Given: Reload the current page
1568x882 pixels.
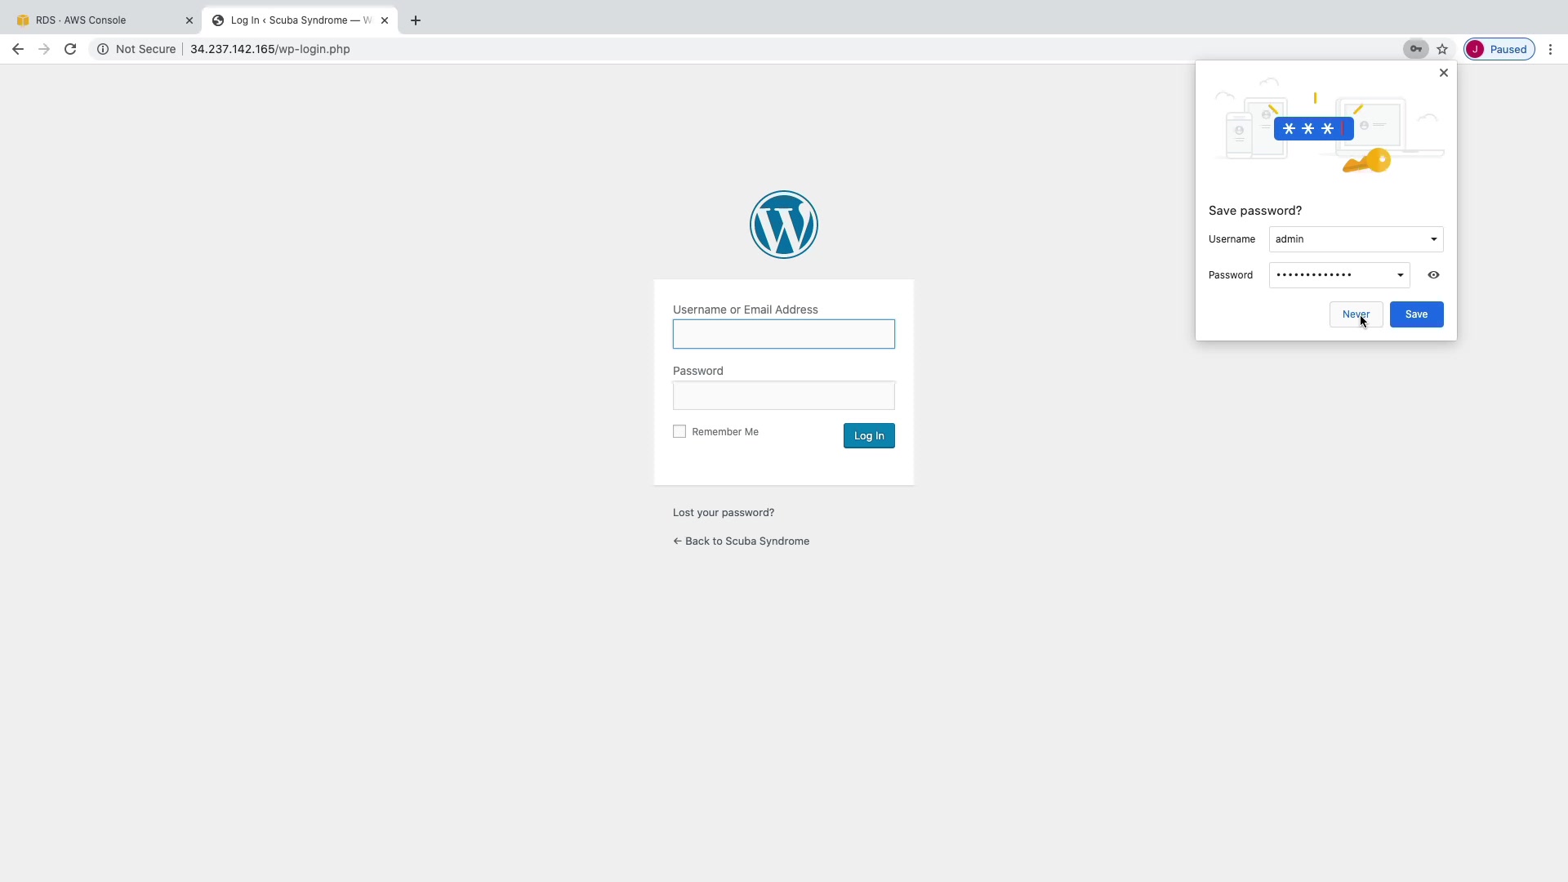Looking at the screenshot, I should tap(70, 49).
